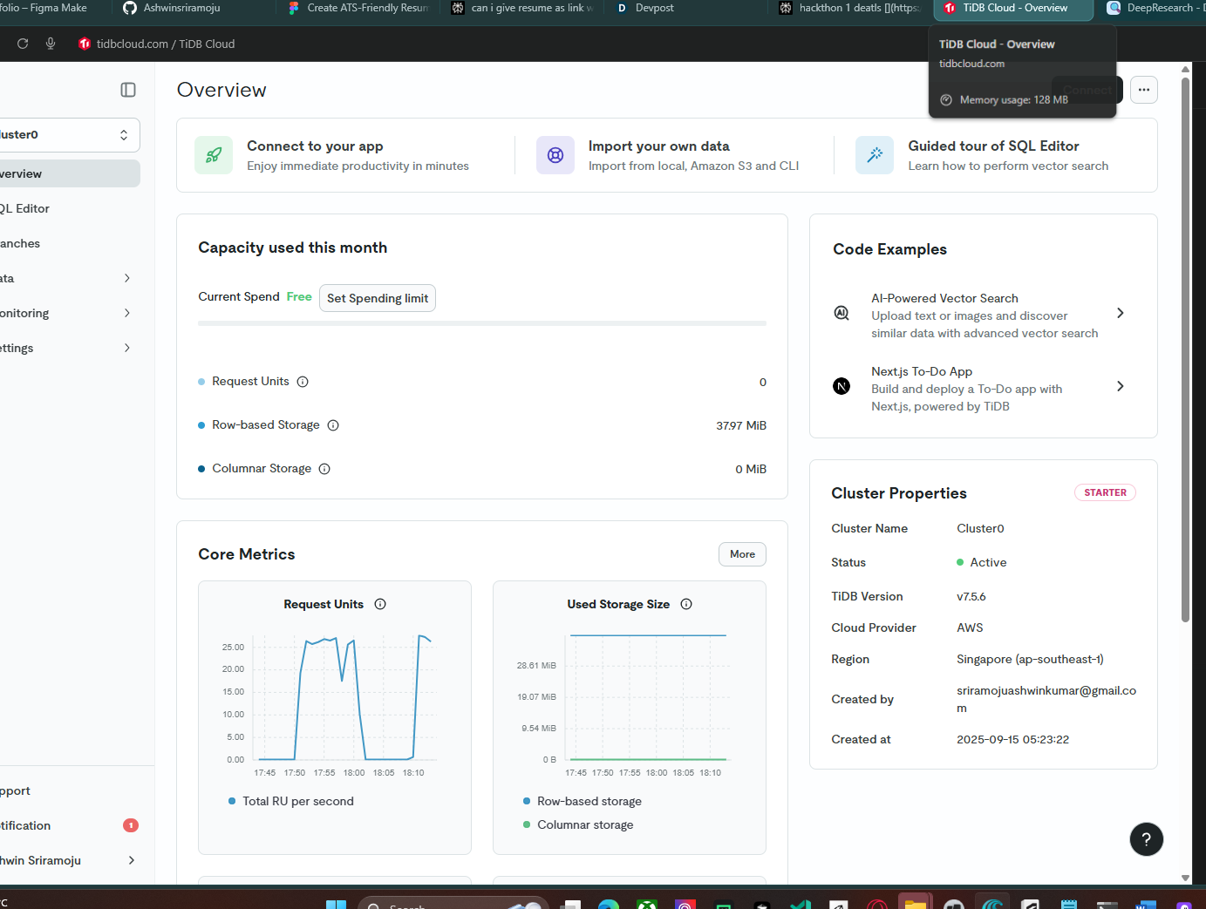Toggle the sidebar collapse icon

click(x=128, y=90)
